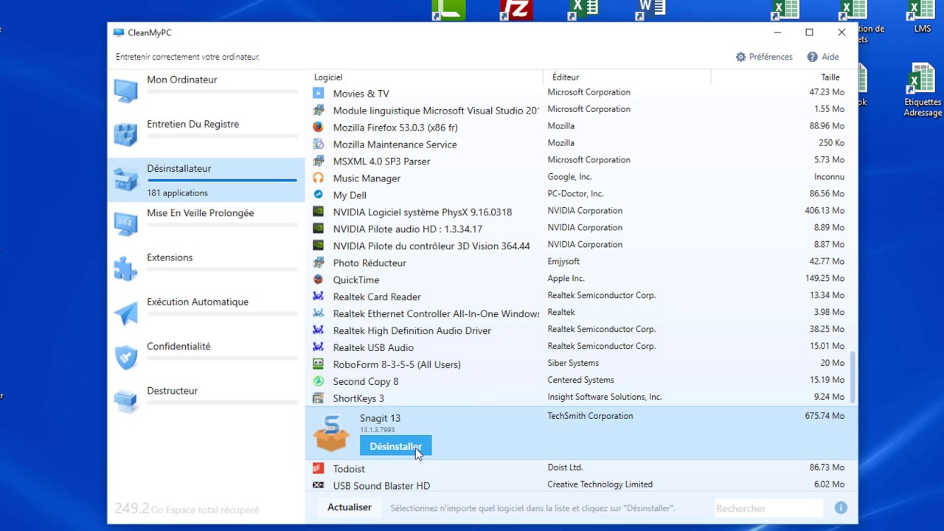
Task: Click the Destructeur shredder icon
Action: point(125,401)
